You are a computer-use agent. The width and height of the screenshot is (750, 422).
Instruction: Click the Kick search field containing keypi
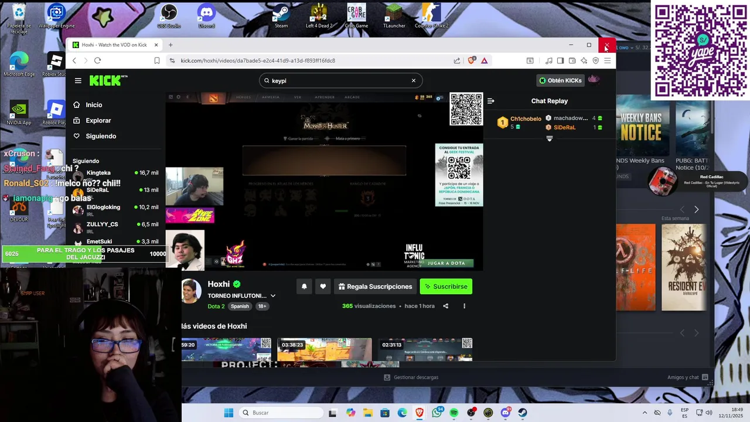point(340,81)
